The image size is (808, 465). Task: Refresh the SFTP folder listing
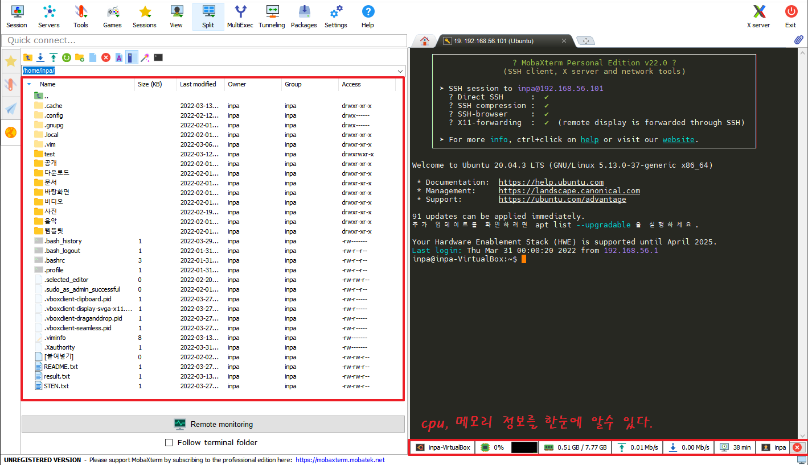(x=67, y=57)
